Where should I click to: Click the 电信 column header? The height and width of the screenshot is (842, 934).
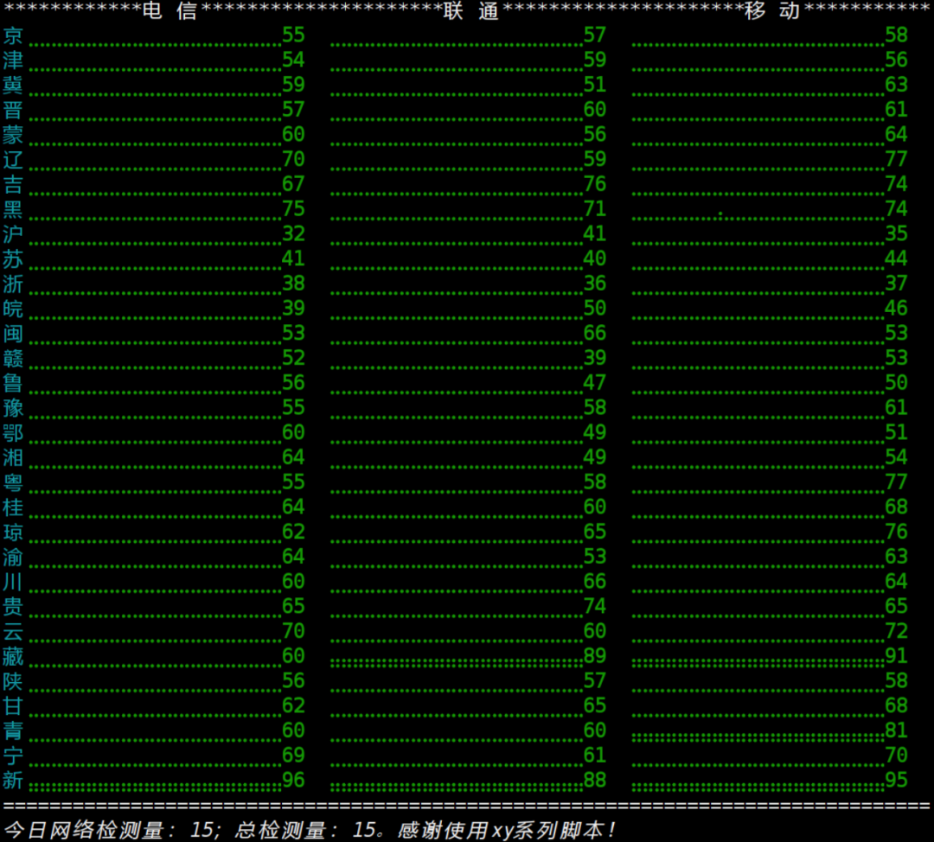[x=170, y=10]
